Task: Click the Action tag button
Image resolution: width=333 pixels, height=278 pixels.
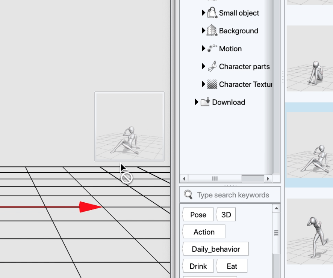Action: [x=203, y=232]
